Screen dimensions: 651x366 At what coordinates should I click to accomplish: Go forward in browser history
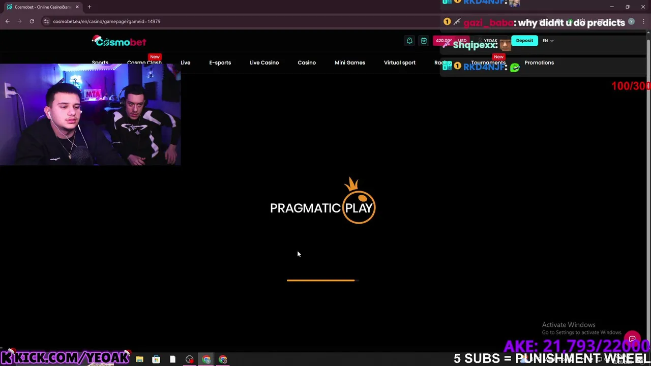[19, 21]
